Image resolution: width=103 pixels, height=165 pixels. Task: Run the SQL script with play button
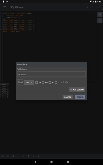(x=100, y=14)
